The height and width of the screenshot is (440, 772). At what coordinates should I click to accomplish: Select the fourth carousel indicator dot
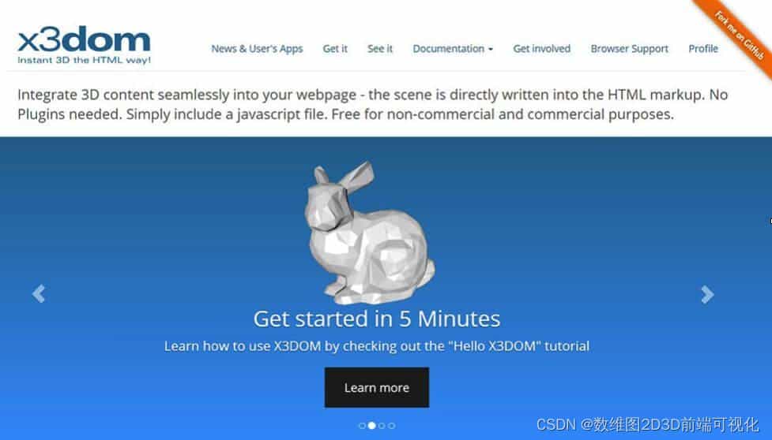coord(391,426)
